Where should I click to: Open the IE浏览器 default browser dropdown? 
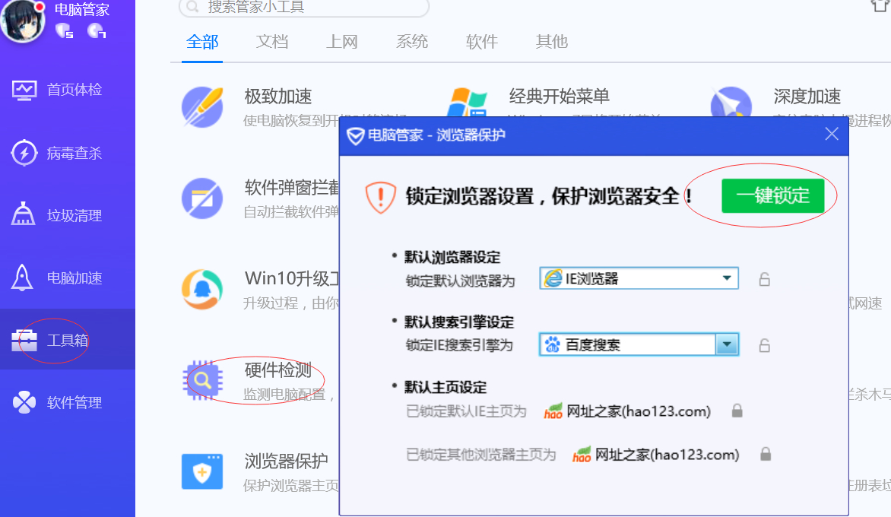point(639,278)
